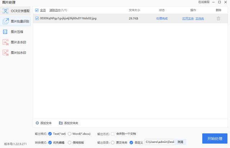
Task: Switch to 图片压缩 tool
Action: point(15,32)
